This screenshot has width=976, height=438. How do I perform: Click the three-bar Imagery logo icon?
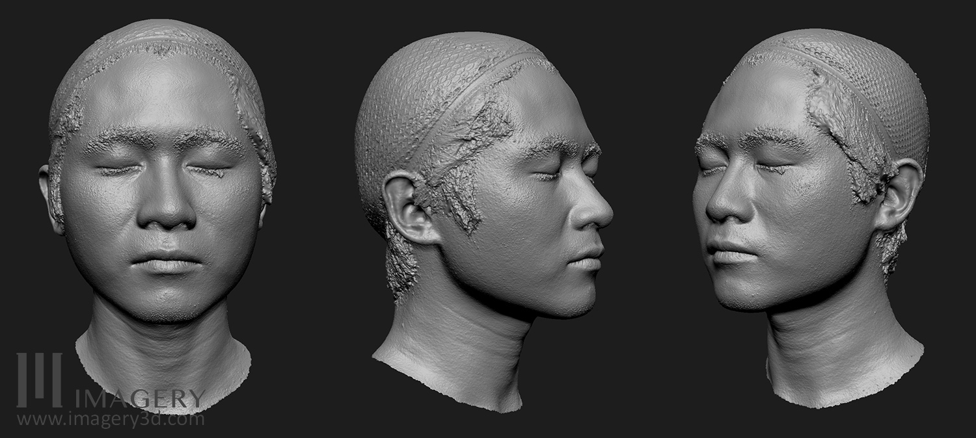39,379
